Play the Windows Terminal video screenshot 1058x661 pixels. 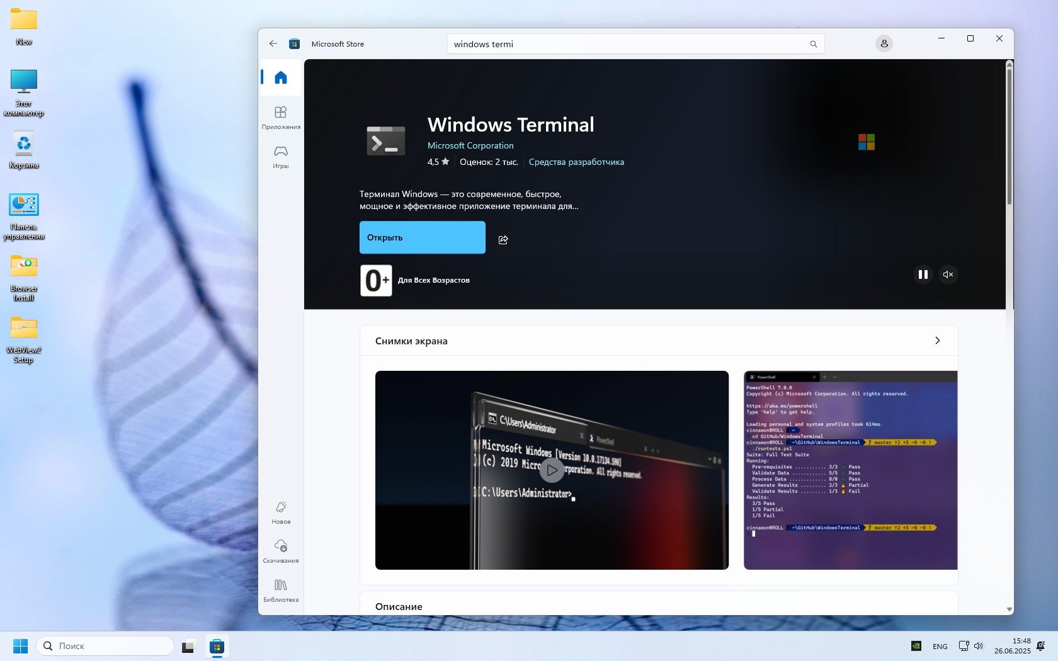pos(552,470)
